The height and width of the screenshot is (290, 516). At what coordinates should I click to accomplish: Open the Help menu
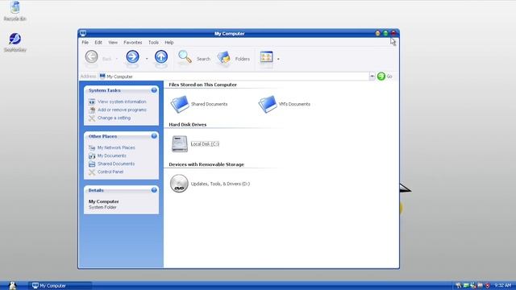169,43
